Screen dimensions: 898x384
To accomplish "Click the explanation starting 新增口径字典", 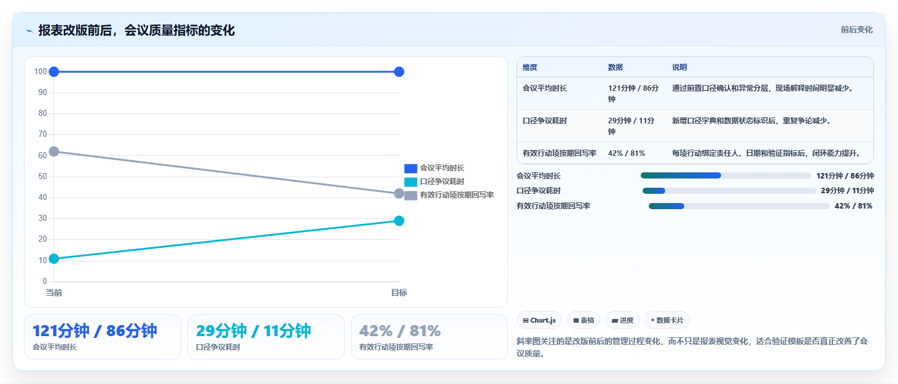I will pyautogui.click(x=752, y=121).
